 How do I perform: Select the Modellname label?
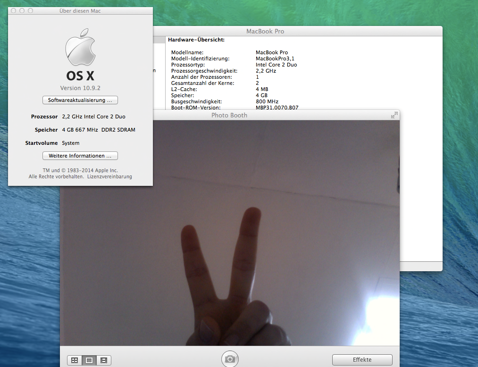pyautogui.click(x=187, y=52)
